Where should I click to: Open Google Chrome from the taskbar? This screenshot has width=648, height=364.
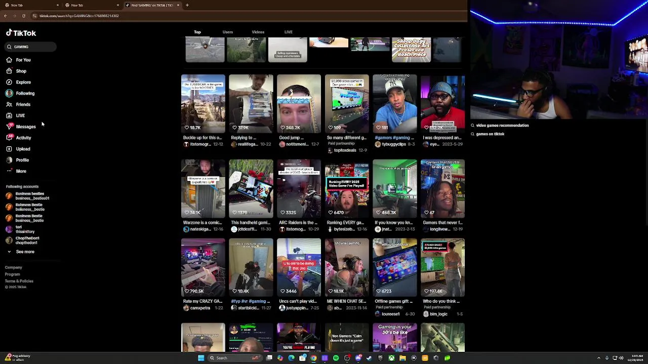[x=313, y=358]
